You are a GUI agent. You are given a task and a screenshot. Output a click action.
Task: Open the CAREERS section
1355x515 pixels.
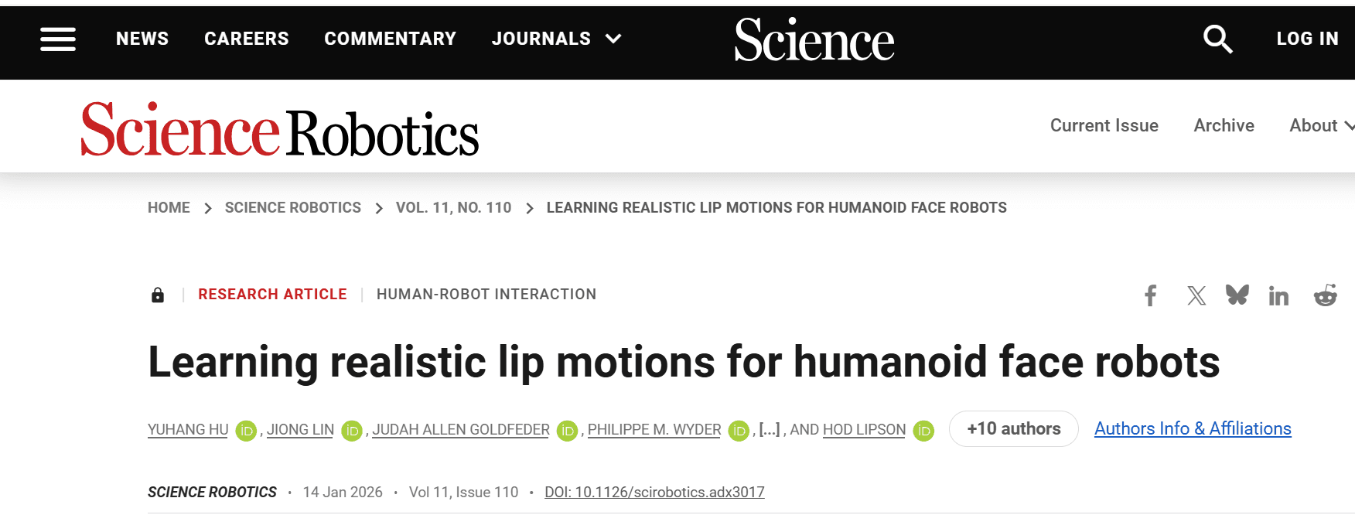246,38
